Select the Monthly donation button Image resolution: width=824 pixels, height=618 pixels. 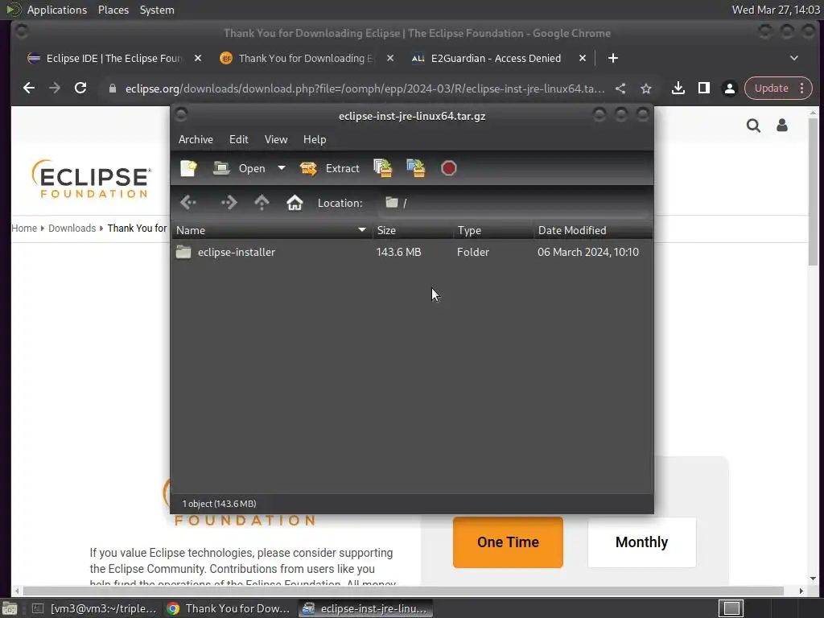tap(641, 542)
